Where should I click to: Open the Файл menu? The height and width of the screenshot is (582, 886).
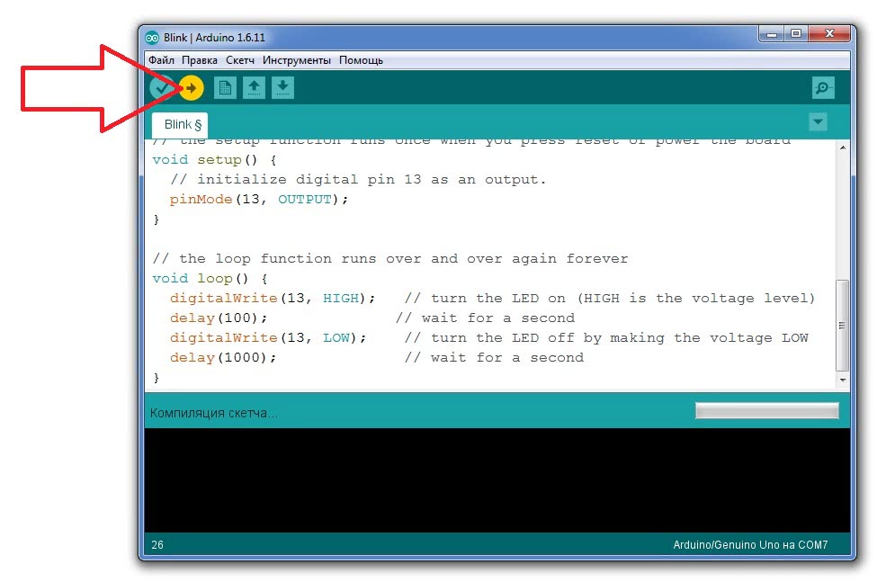[x=162, y=60]
